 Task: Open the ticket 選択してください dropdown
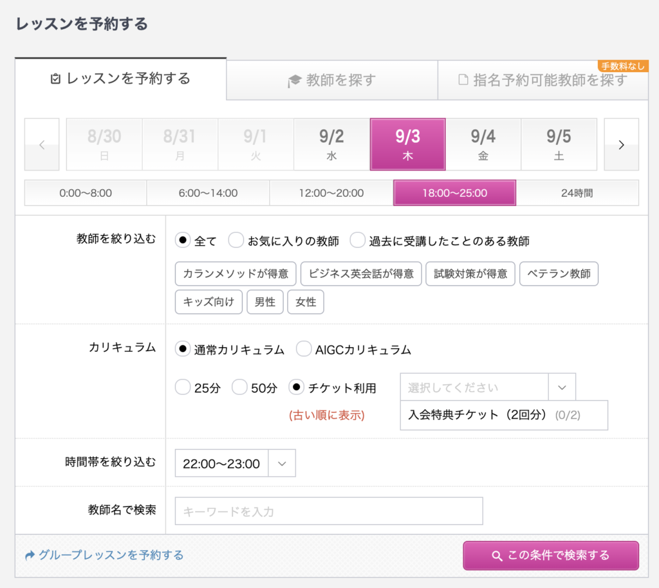pos(488,387)
